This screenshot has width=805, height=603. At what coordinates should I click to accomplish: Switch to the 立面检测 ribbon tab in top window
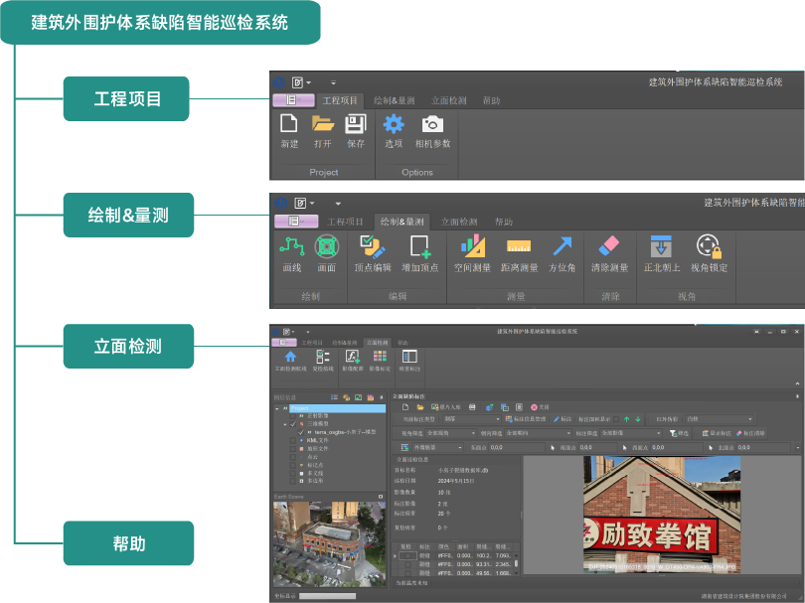448,101
